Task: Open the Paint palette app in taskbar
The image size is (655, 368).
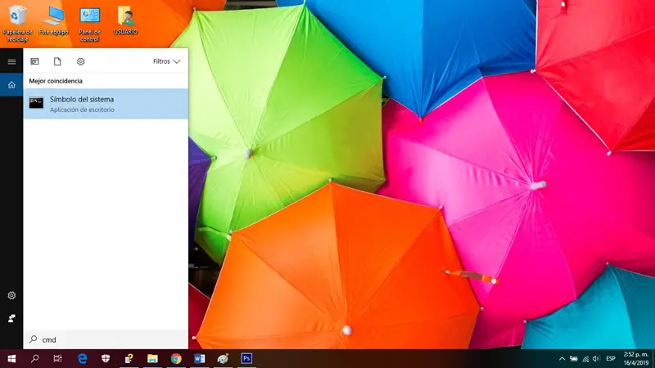Action: tap(223, 358)
